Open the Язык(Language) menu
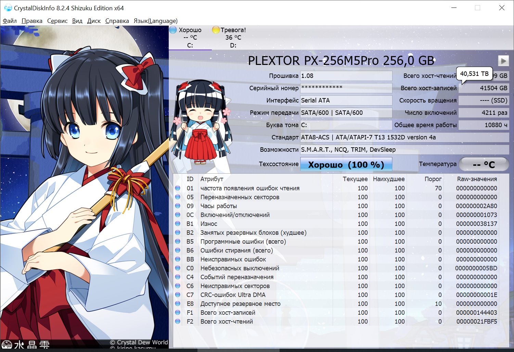Viewport: 514px width, 352px height. tap(155, 21)
